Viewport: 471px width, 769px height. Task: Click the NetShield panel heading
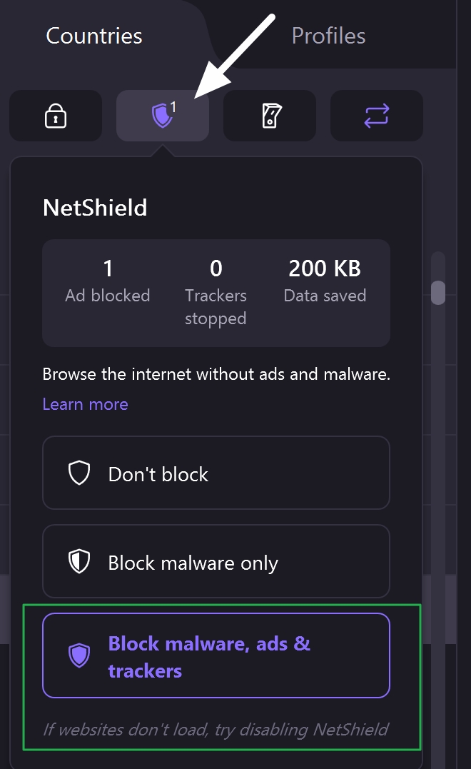coord(95,208)
